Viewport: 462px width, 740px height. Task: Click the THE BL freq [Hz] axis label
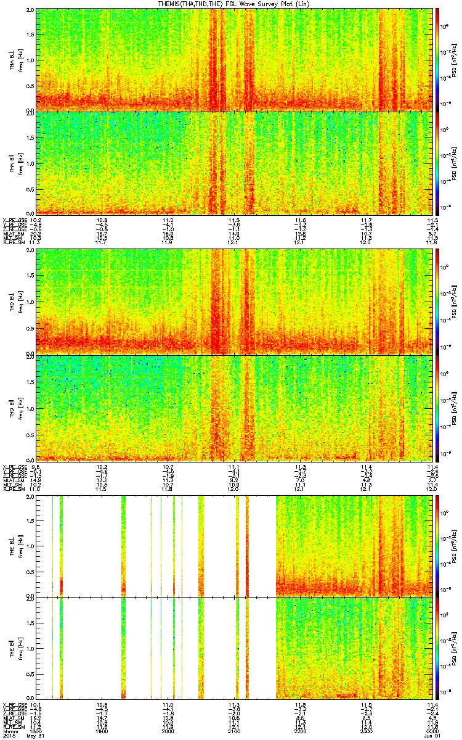pyautogui.click(x=20, y=545)
